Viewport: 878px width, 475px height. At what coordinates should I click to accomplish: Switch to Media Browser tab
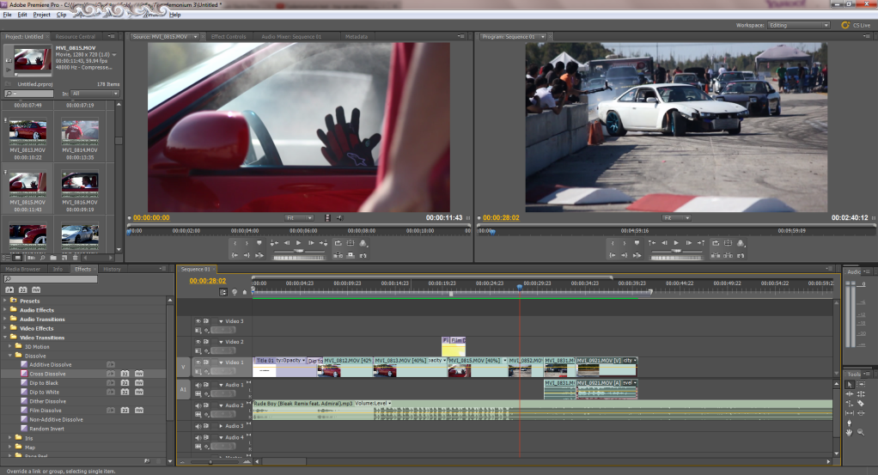tap(23, 269)
